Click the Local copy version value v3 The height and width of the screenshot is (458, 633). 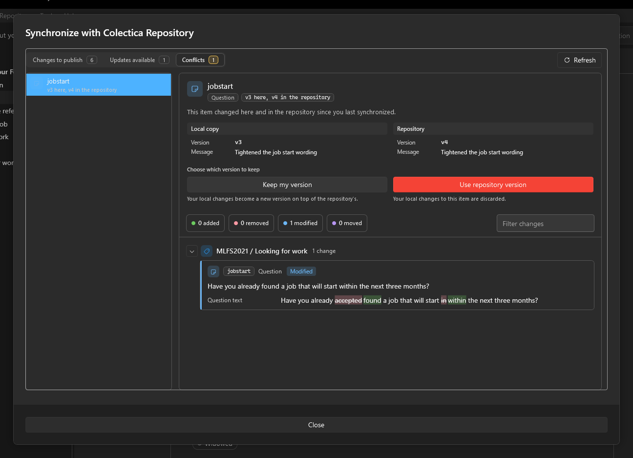(238, 142)
